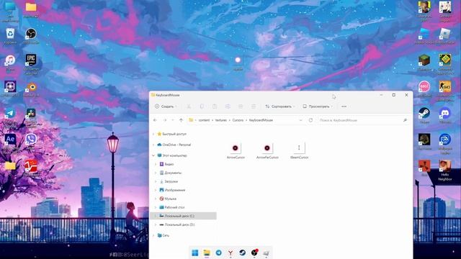Go back with the Explorer back arrow
The height and width of the screenshot is (259, 461).
(155, 120)
